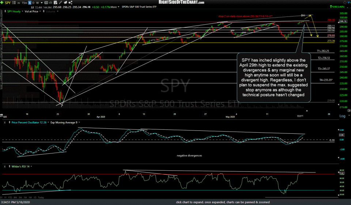Viewport: 351px width, 205px height.
Task: Toggle the Log scale button
Action: click(342, 116)
